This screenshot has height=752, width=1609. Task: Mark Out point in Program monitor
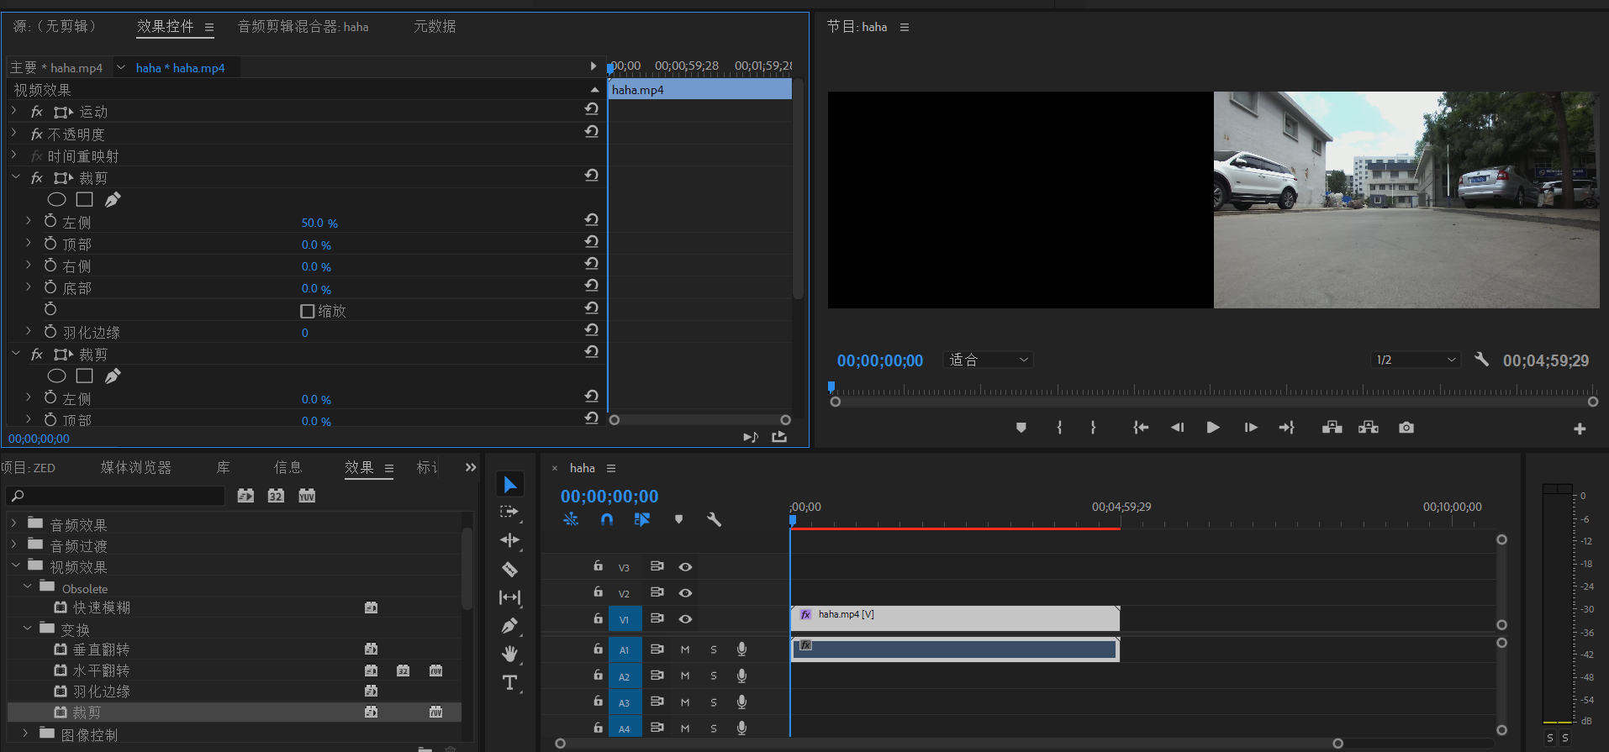click(1093, 428)
